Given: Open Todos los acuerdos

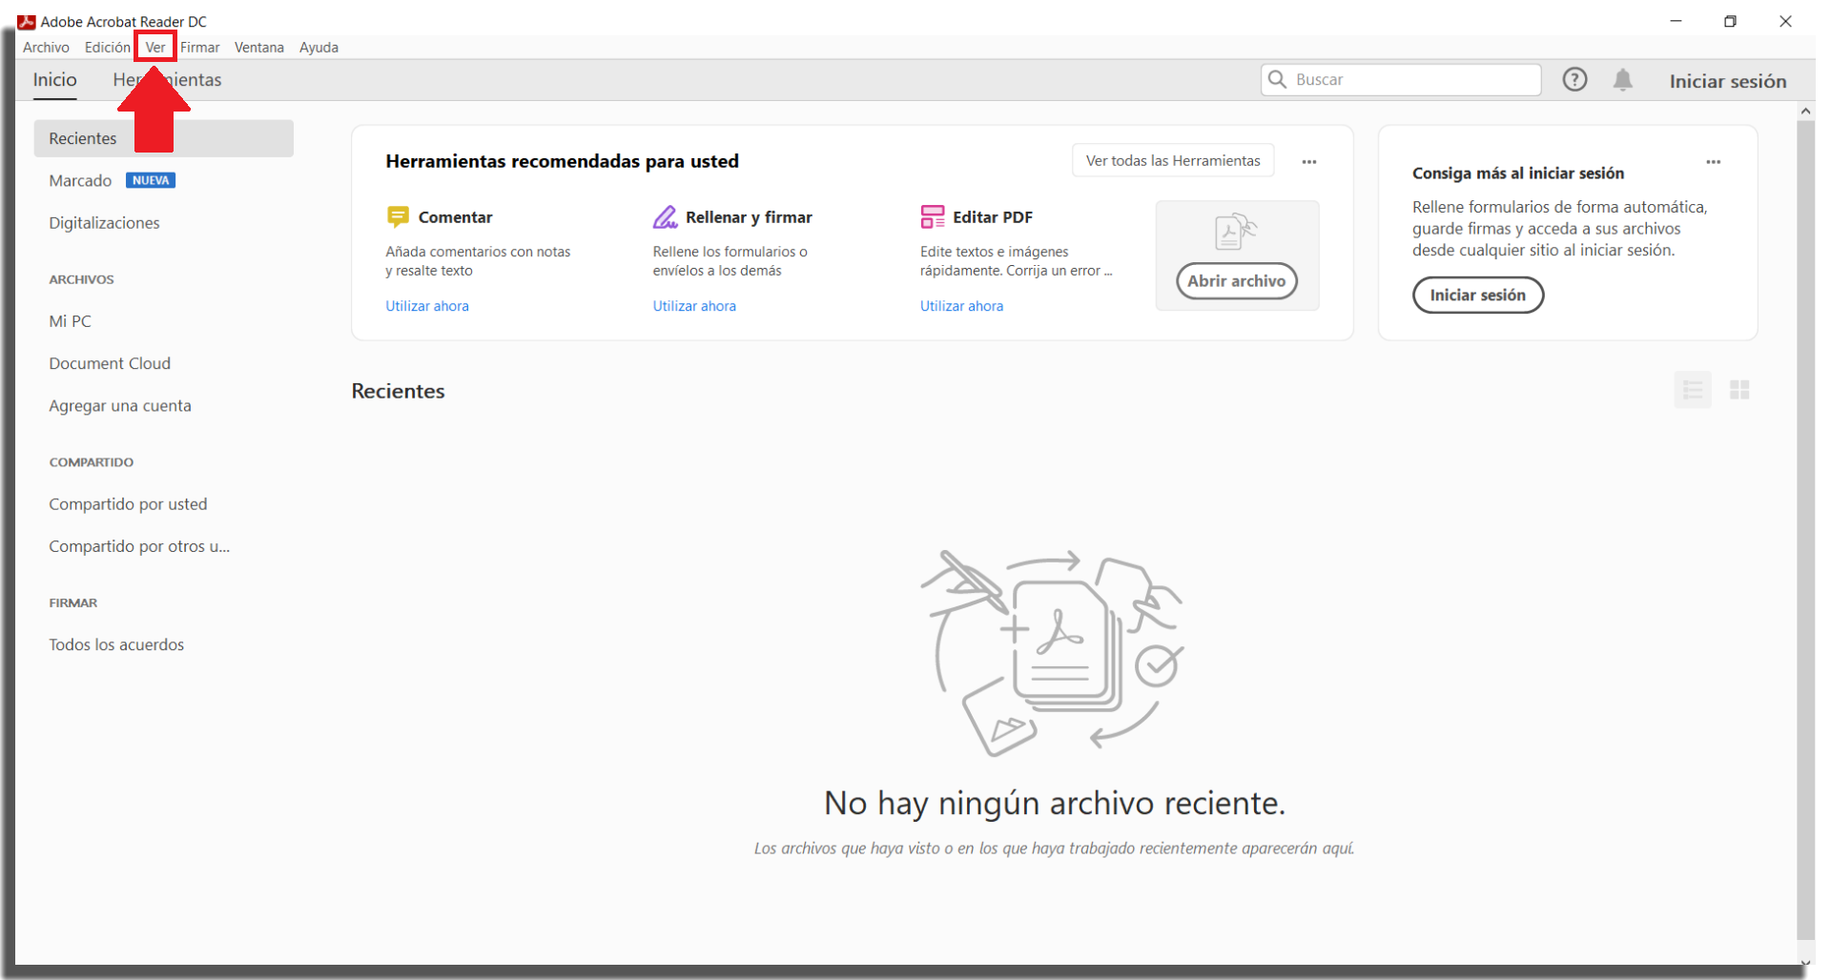Looking at the screenshot, I should click(116, 644).
